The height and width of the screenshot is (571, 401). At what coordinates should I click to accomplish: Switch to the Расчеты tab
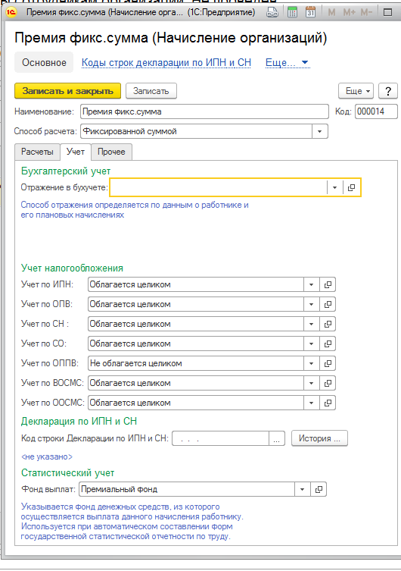37,152
